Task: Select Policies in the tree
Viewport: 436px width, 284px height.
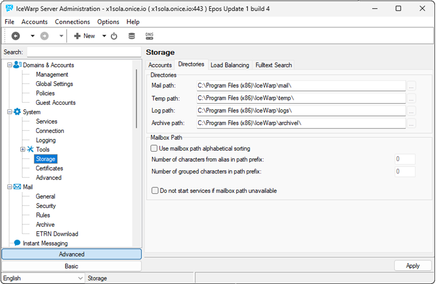Action: click(45, 93)
